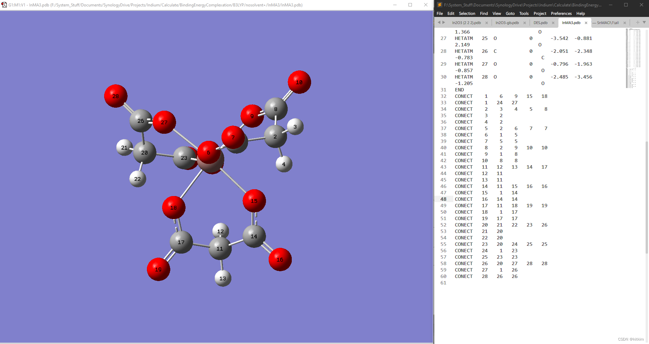Open the Selection menu
The image size is (649, 344).
pyautogui.click(x=467, y=14)
